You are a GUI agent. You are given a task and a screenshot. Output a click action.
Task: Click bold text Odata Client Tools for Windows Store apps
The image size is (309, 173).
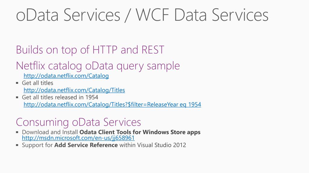point(140,132)
